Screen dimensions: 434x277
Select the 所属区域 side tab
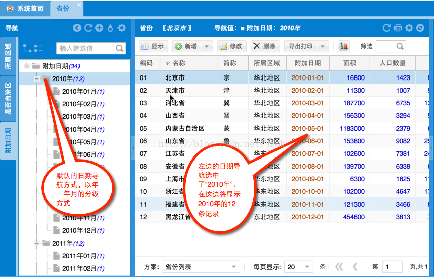(8, 56)
